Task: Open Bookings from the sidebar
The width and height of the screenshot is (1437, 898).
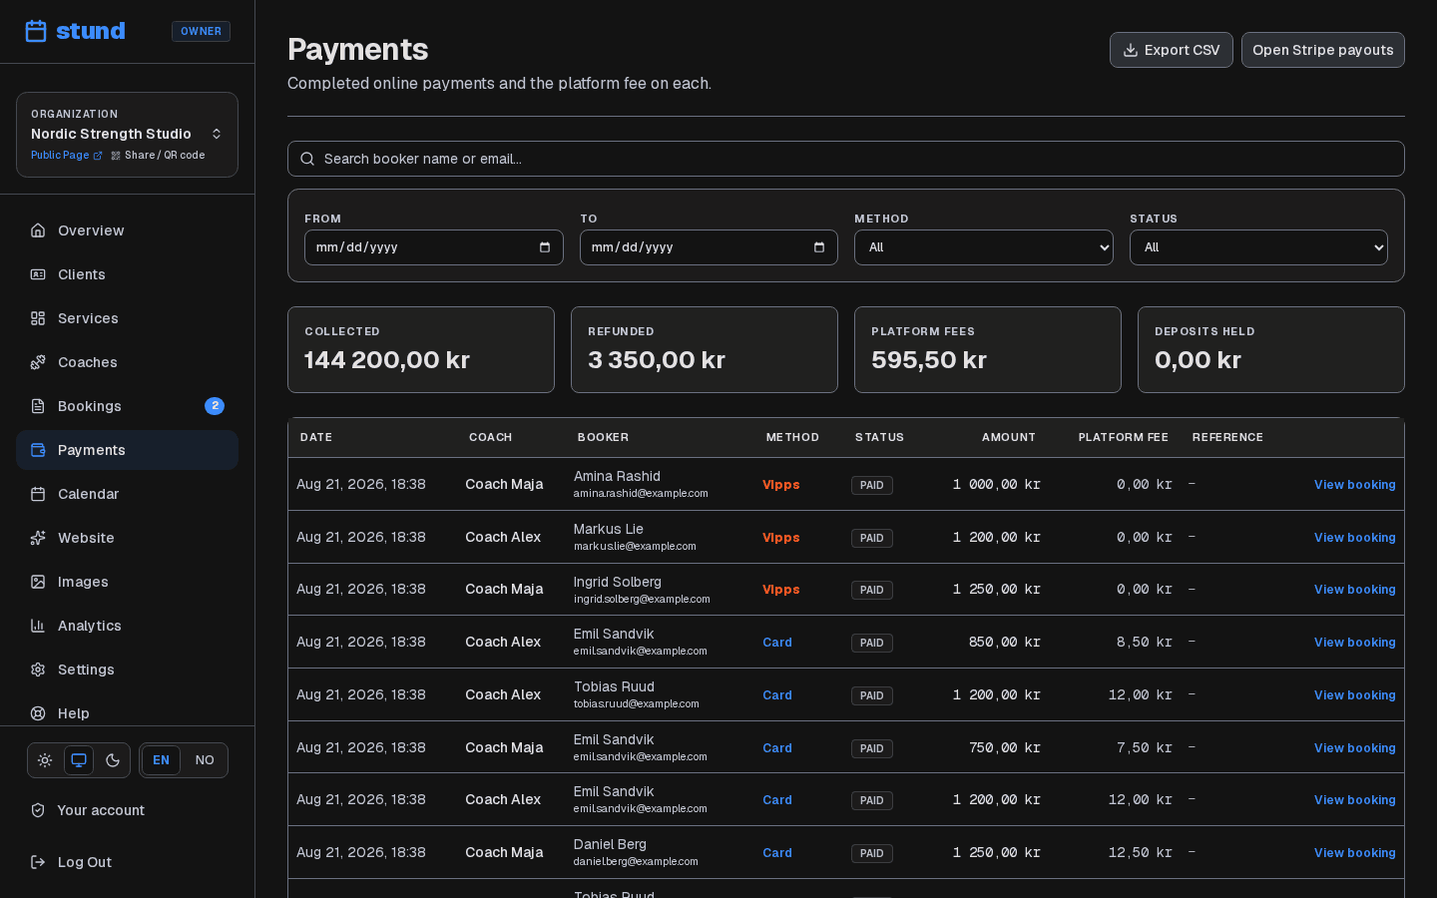Action: click(127, 406)
